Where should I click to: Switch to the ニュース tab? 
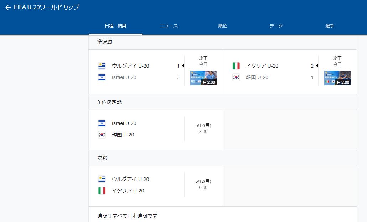pos(169,26)
